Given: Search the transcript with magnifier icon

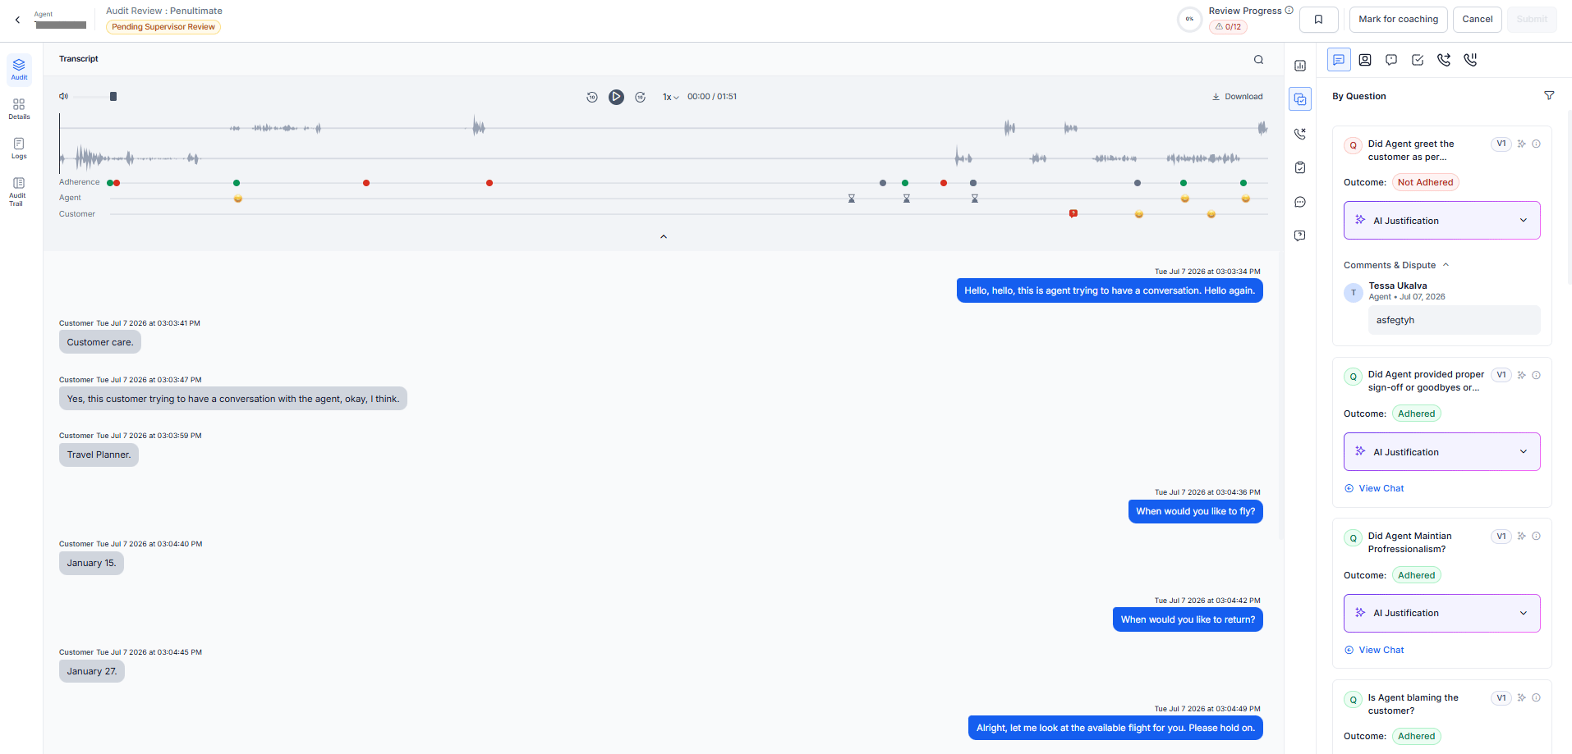Looking at the screenshot, I should (1258, 59).
